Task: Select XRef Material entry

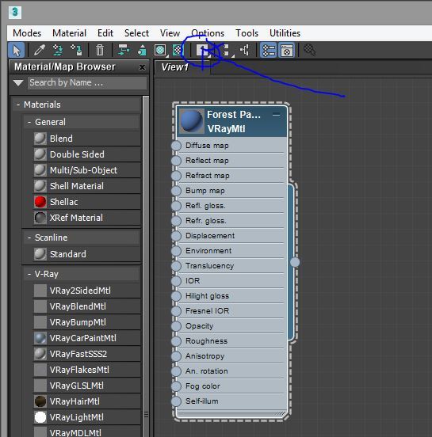Action: [86, 218]
